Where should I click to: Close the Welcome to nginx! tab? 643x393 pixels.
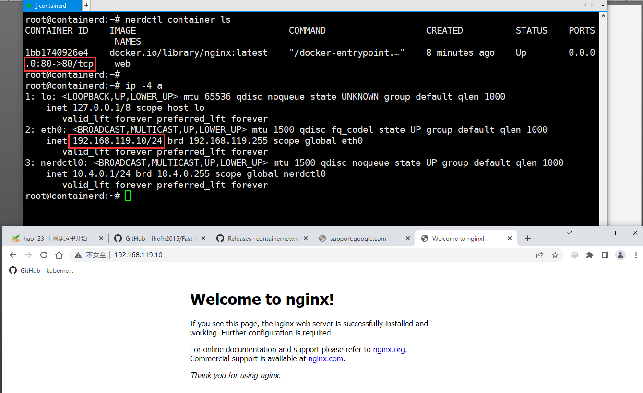[510, 238]
